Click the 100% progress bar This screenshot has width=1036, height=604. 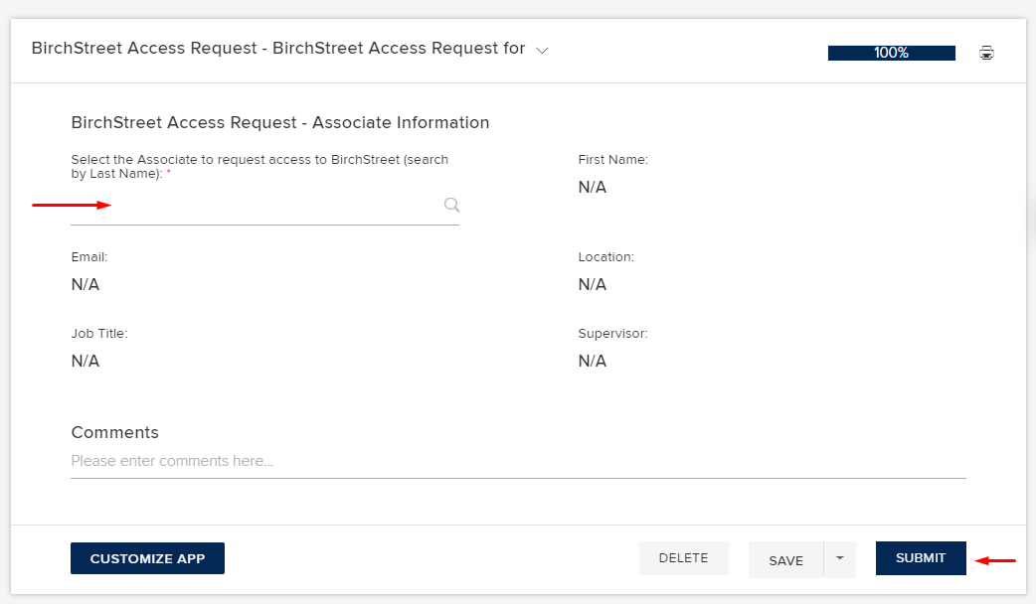[x=891, y=53]
